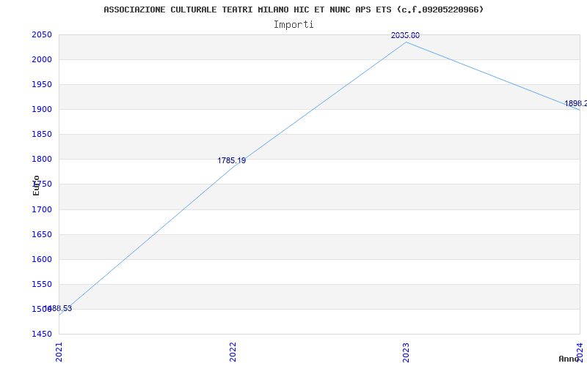This screenshot has width=587, height=366.
Task: Click the 1800 y-axis value
Action: (42, 160)
